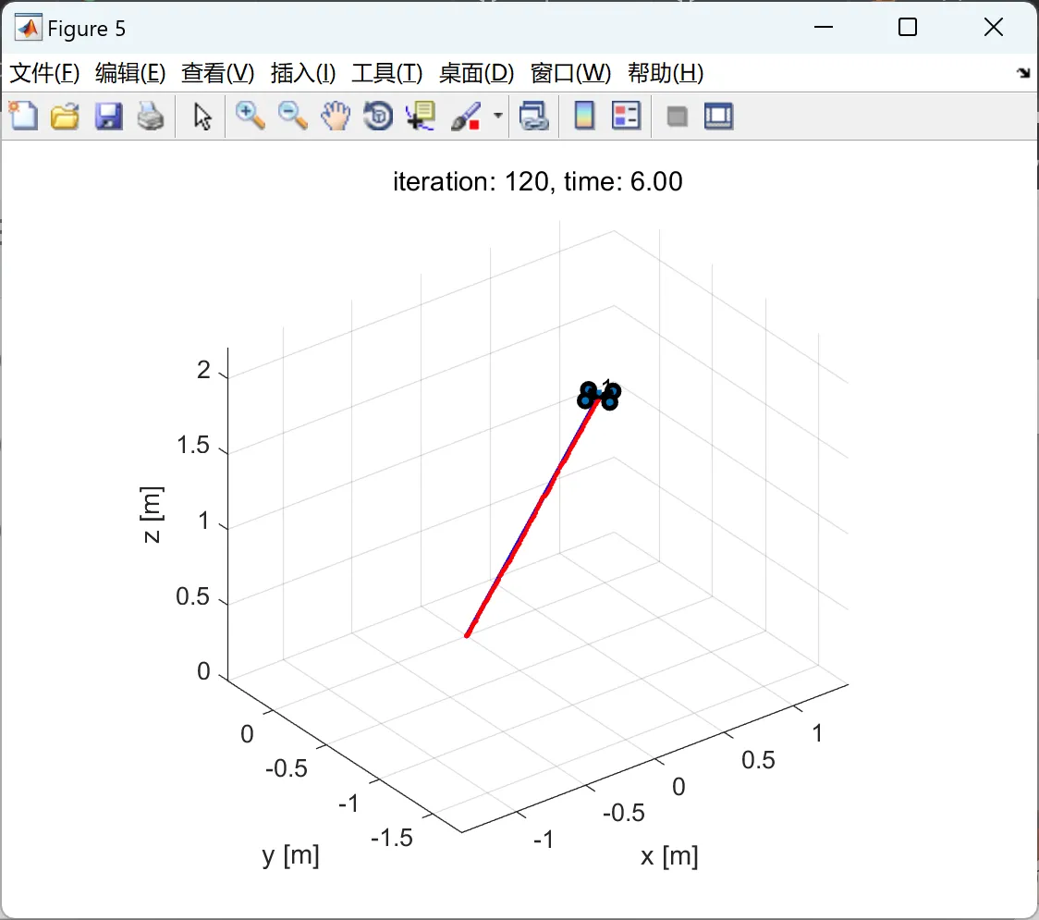
Task: Select the Edit Plot arrow tool
Action: click(202, 117)
